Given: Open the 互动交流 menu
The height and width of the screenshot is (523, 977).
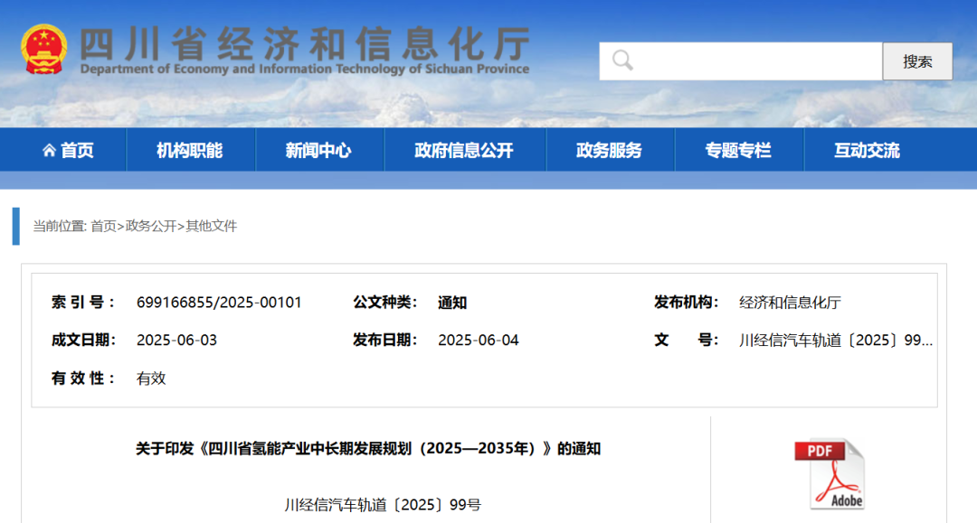Looking at the screenshot, I should (x=868, y=150).
